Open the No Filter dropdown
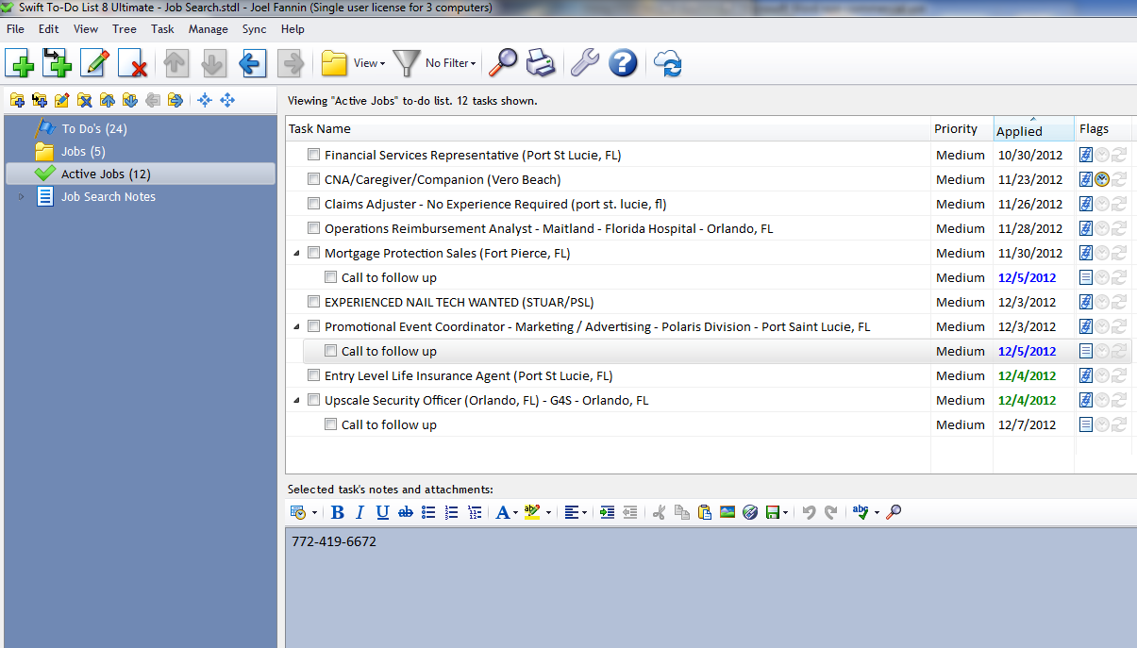The width and height of the screenshot is (1137, 648). tap(450, 63)
